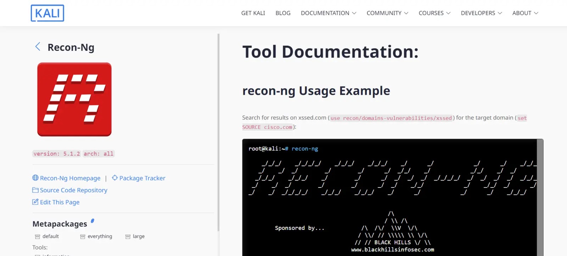Click the arch: all badge
567x256 pixels.
point(99,154)
